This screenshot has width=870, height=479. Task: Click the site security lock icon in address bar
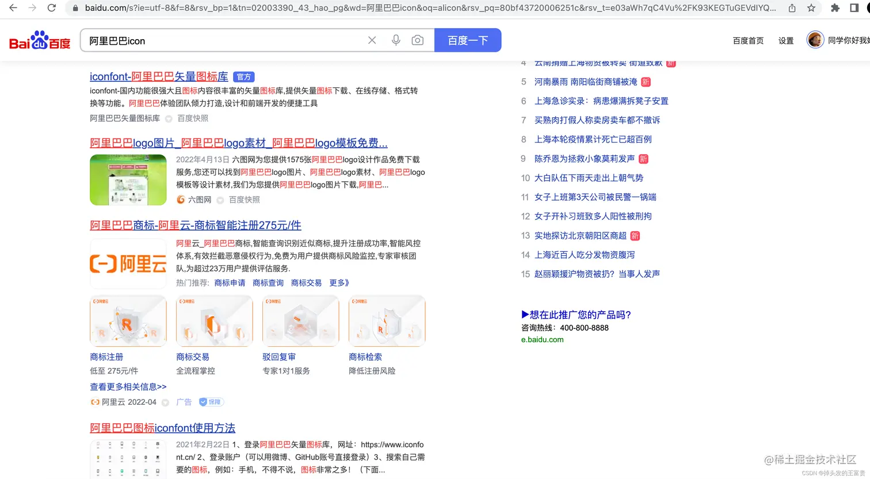(x=75, y=8)
